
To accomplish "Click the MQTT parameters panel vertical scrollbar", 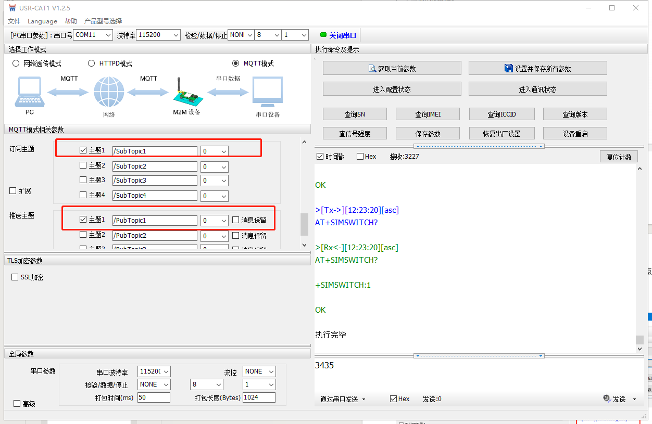I will 304,224.
